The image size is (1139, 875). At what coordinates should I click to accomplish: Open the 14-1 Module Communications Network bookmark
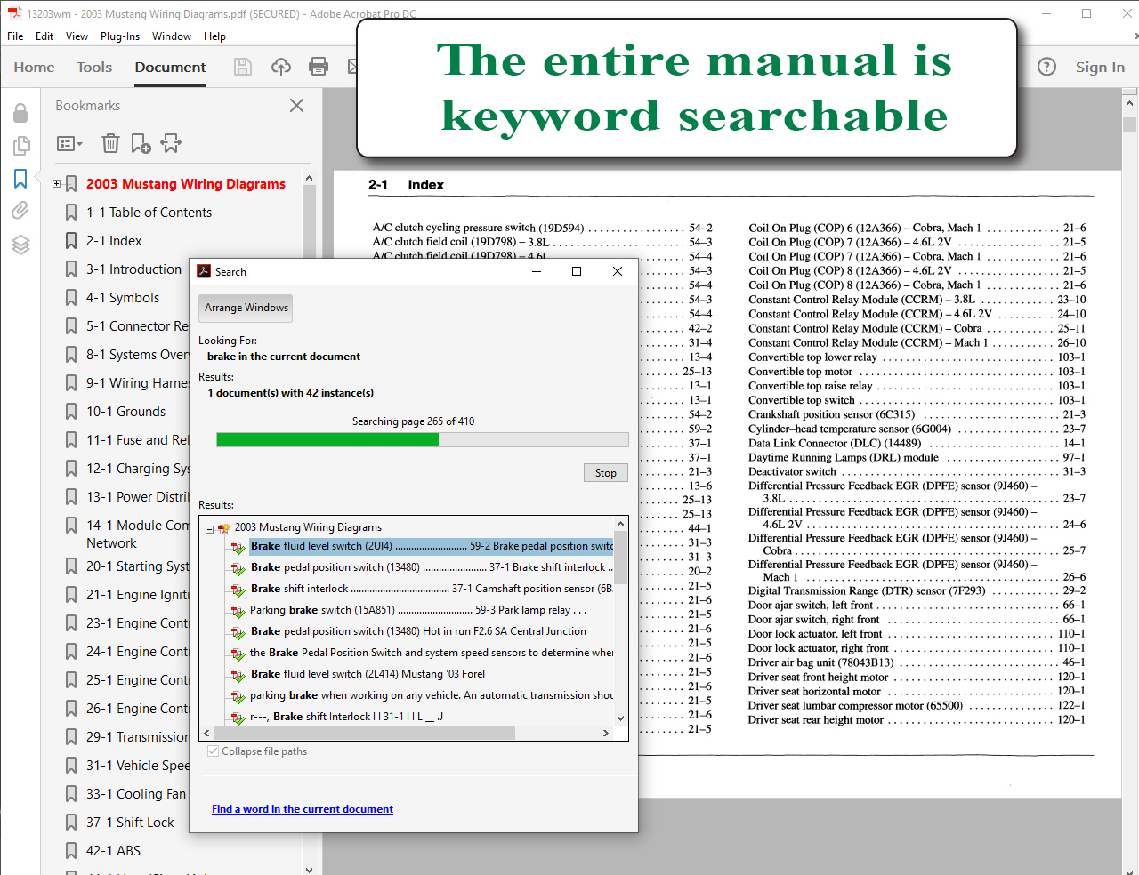click(x=137, y=534)
